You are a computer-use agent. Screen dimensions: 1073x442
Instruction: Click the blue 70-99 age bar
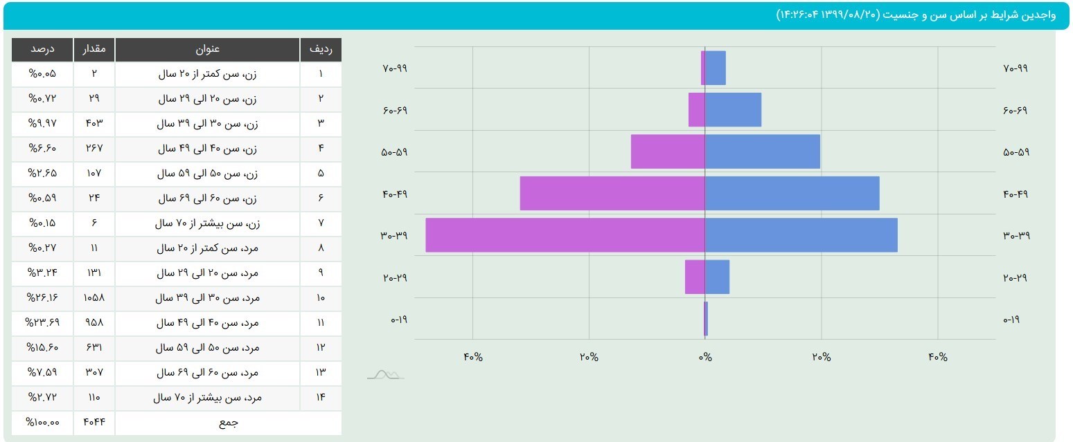tap(716, 68)
